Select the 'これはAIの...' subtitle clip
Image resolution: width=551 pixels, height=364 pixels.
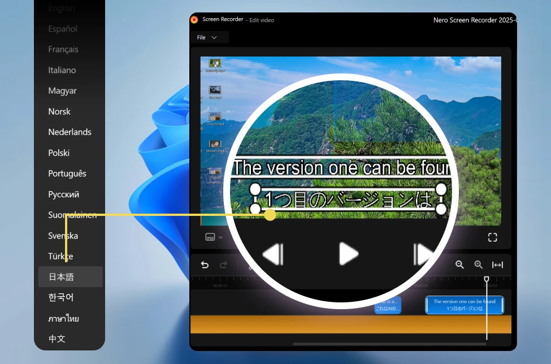[388, 305]
